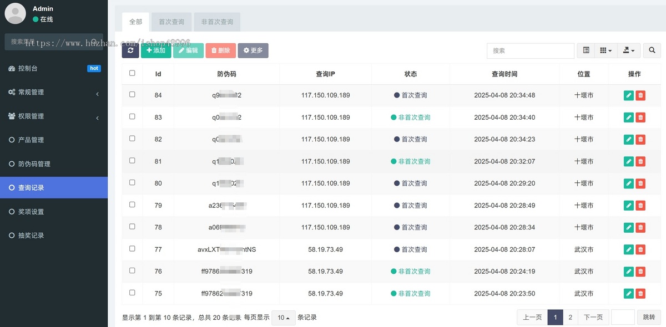This screenshot has height=327, width=666.
Task: Check the box for record 82
Action: (132, 139)
